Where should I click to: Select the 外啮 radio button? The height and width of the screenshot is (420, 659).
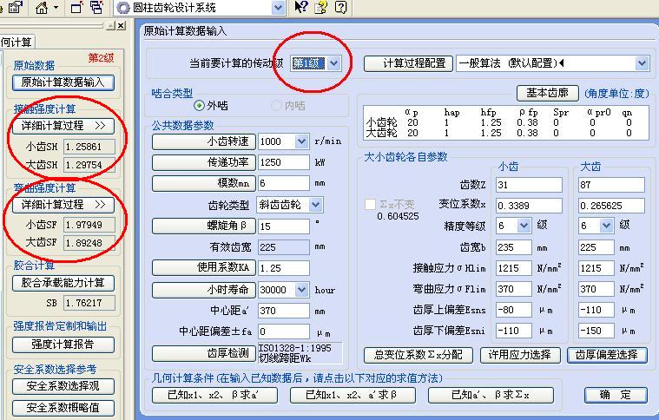click(x=199, y=105)
